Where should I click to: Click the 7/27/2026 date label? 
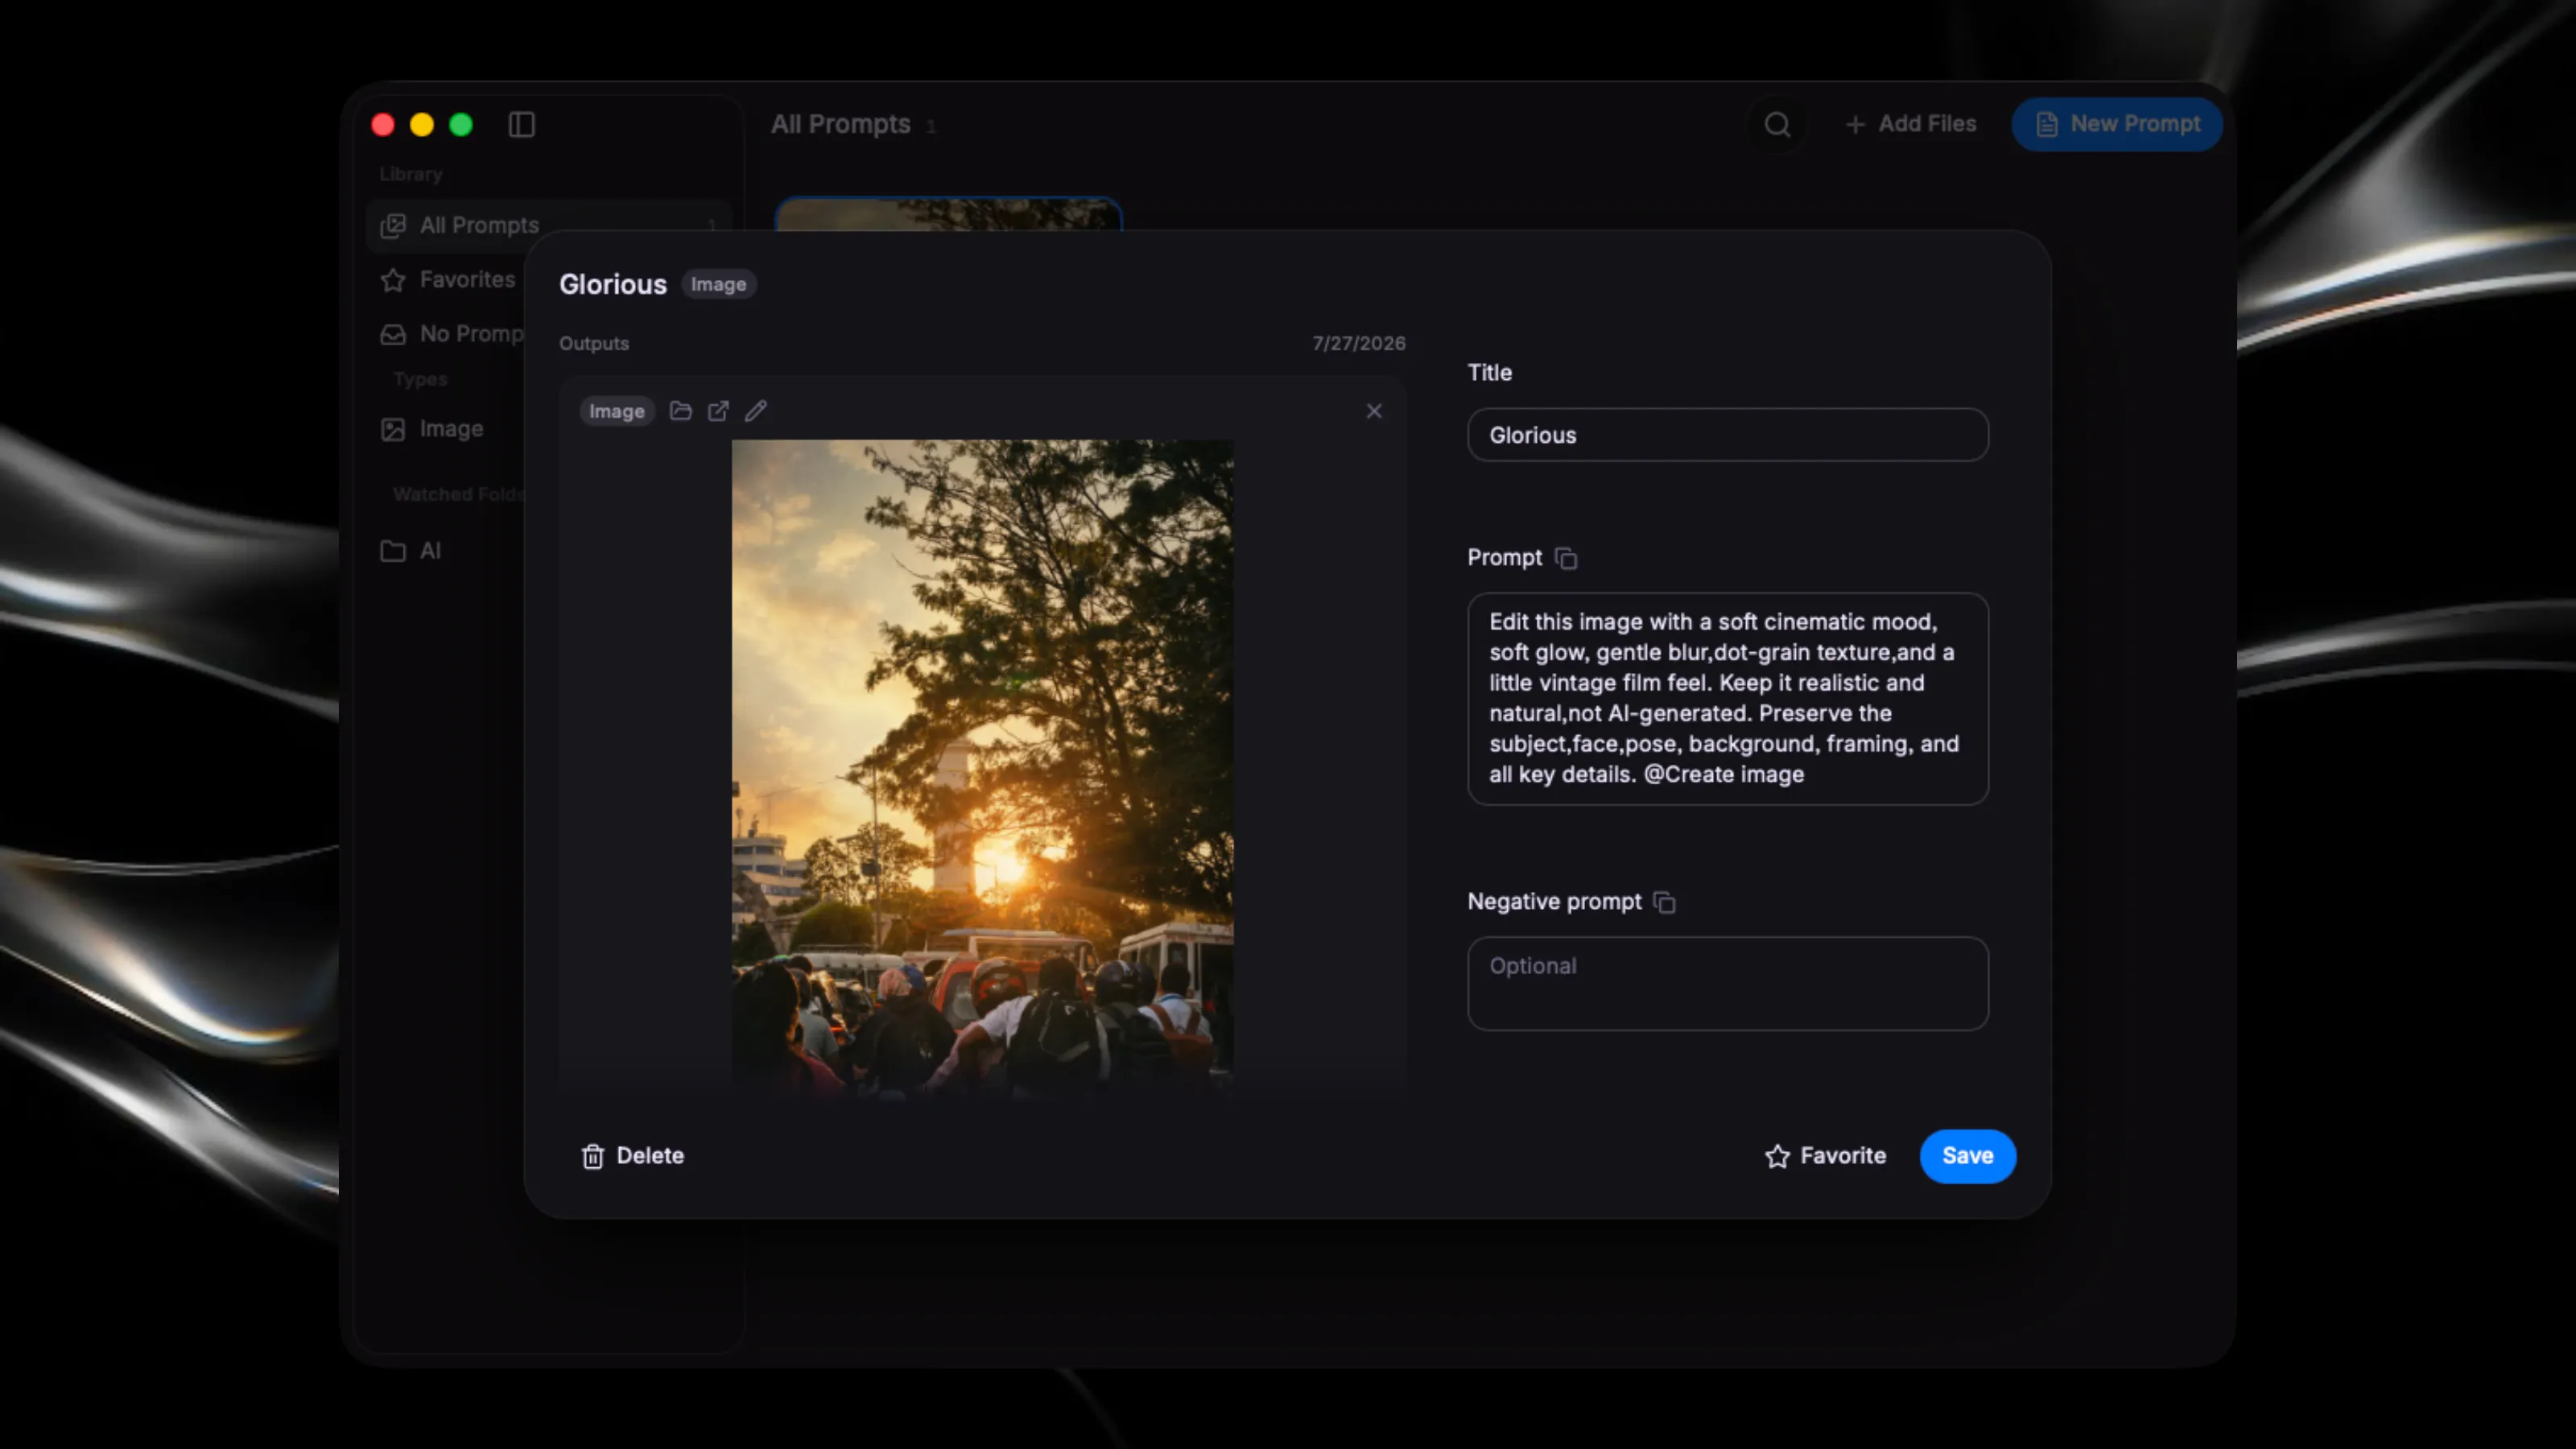pyautogui.click(x=1358, y=343)
